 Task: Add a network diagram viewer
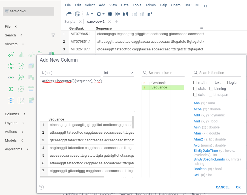point(21,78)
